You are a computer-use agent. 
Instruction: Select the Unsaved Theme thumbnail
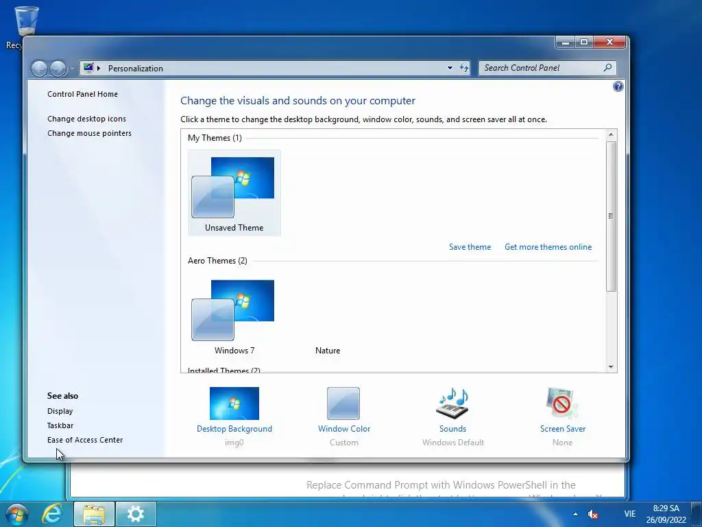[234, 193]
